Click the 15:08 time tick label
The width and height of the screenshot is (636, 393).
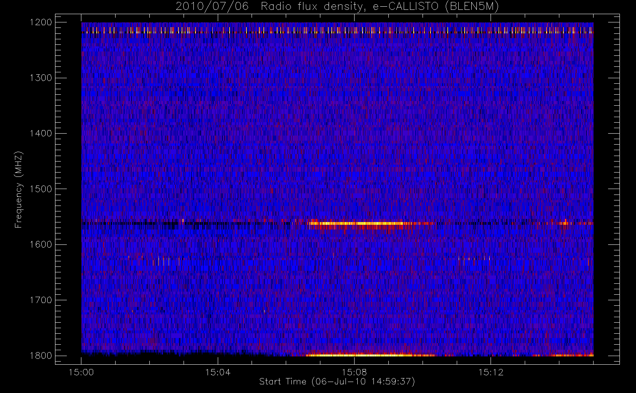tap(354, 372)
